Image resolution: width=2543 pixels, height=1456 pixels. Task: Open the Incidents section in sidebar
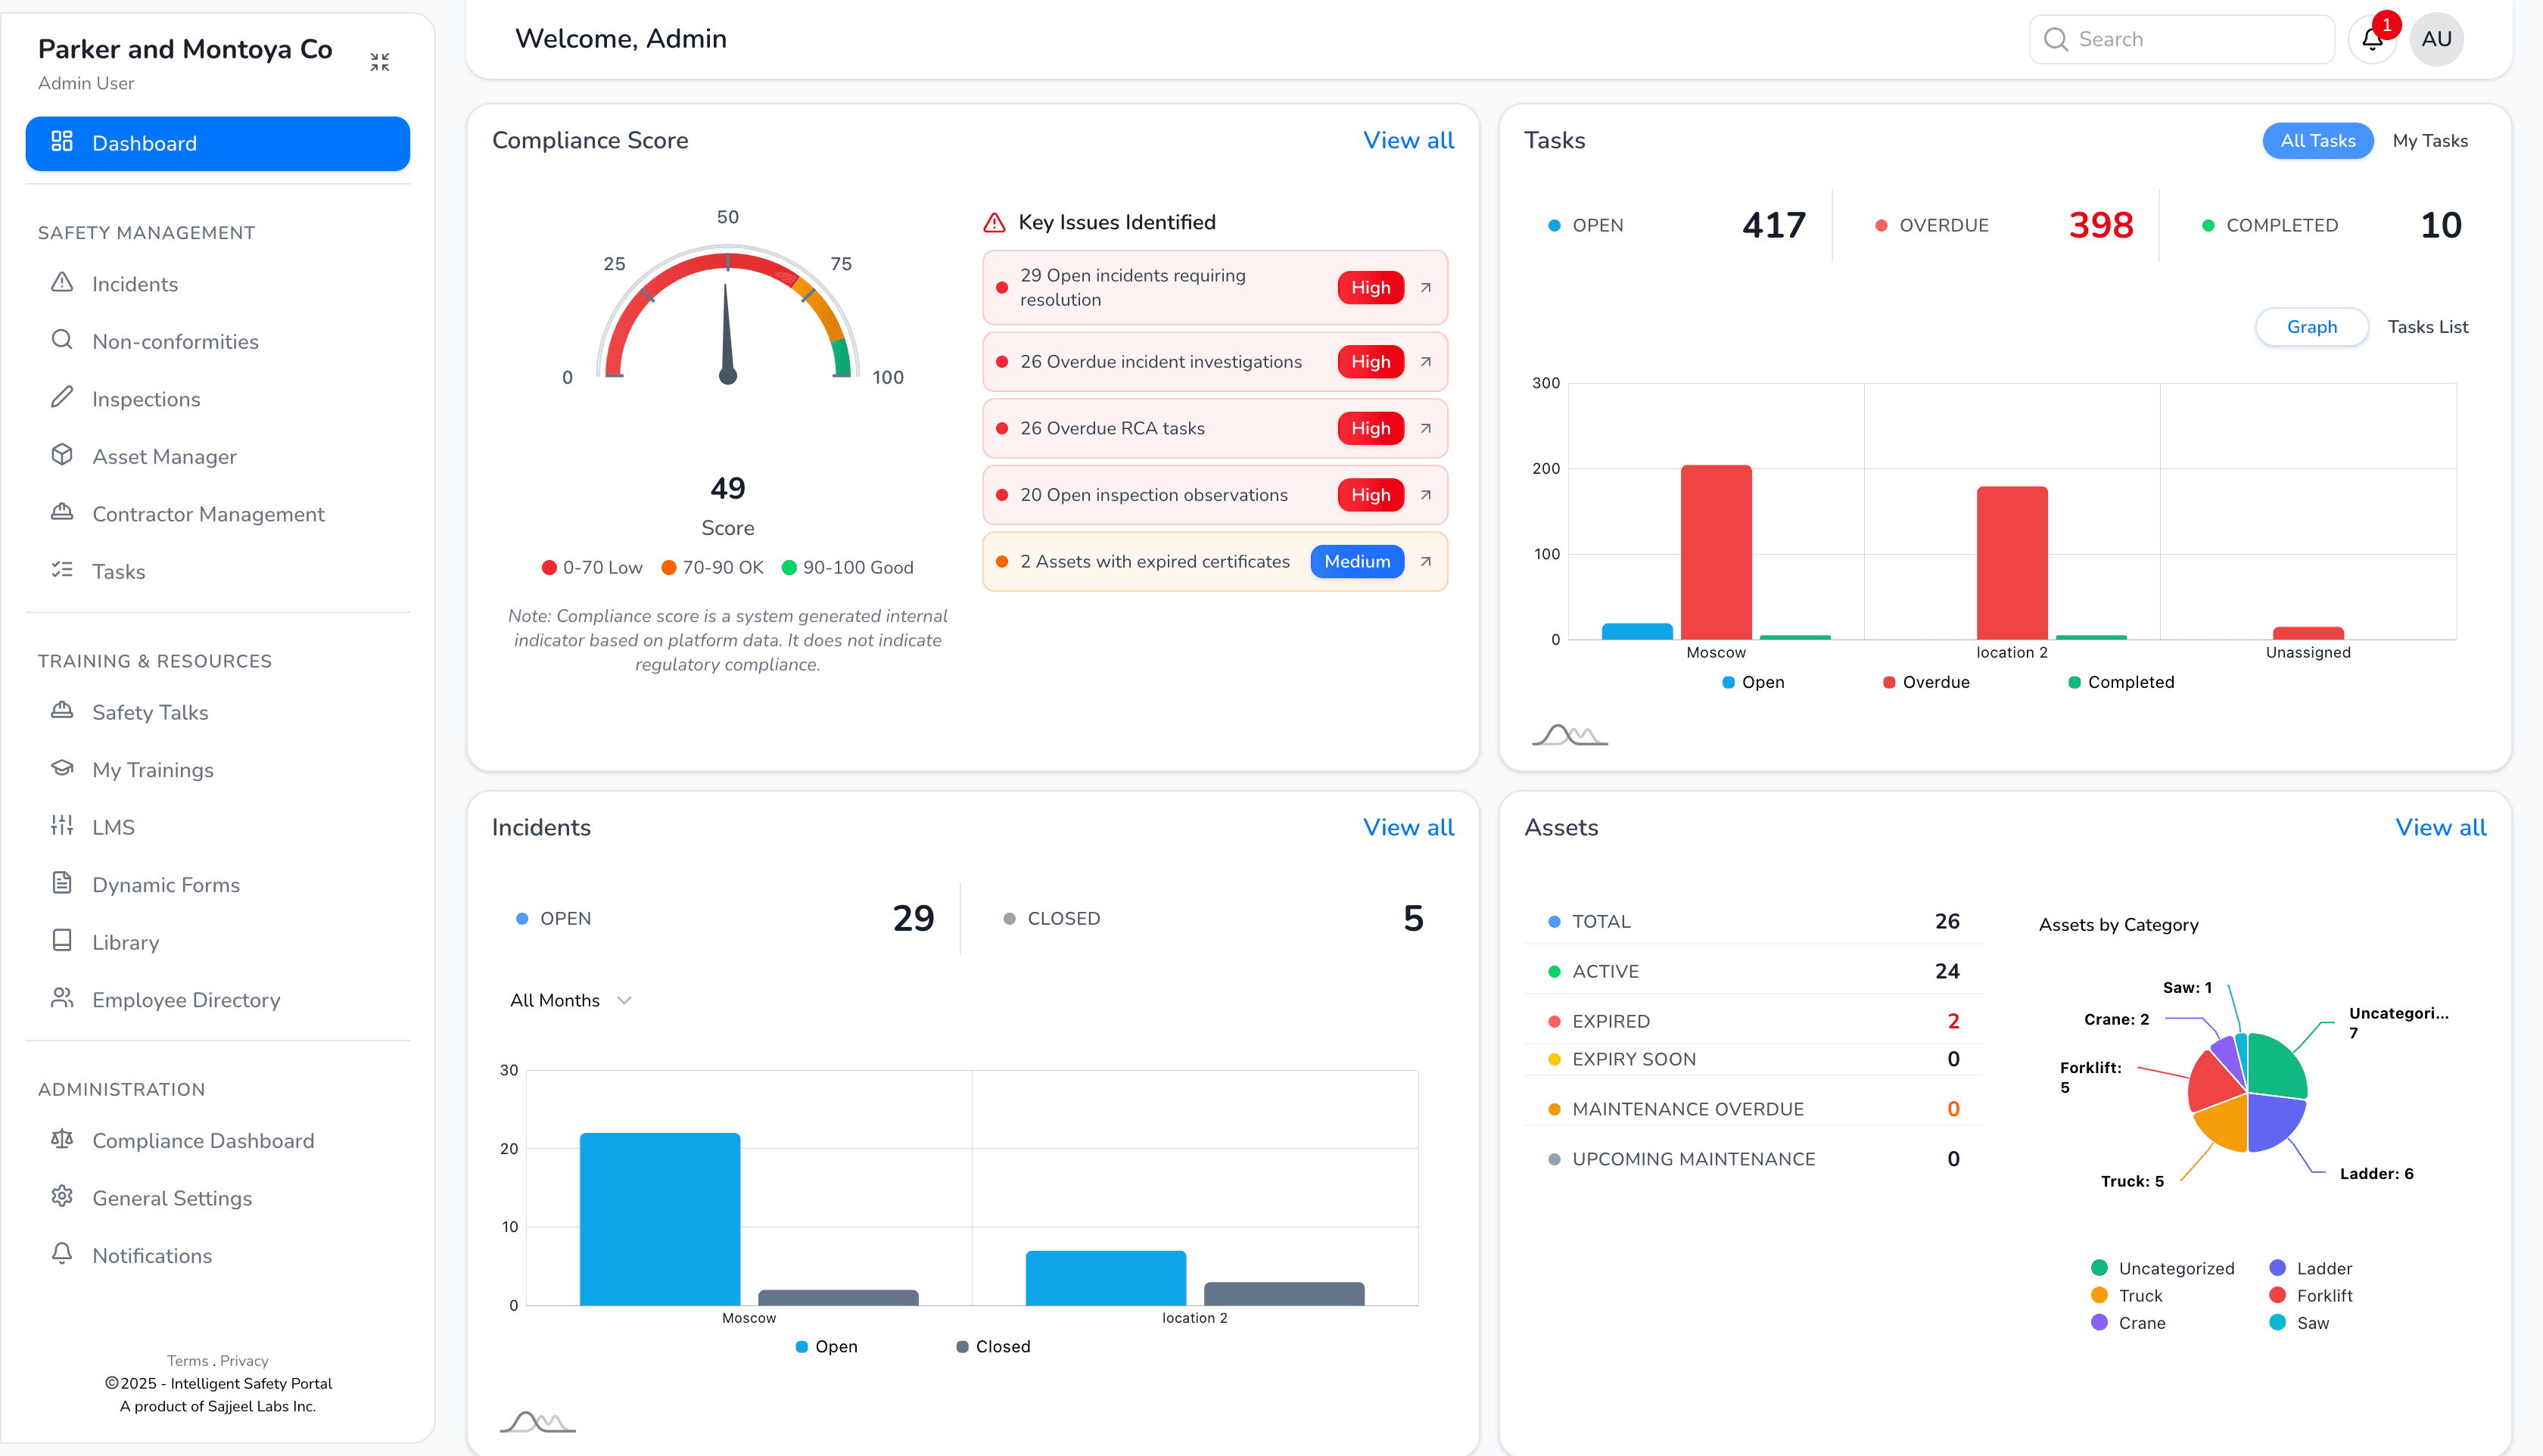coord(134,284)
